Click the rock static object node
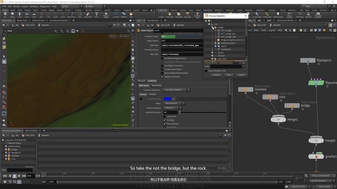 click(x=270, y=97)
